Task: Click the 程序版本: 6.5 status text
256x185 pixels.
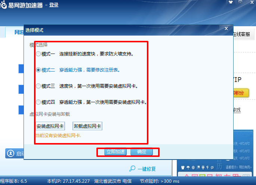Action: (13, 181)
